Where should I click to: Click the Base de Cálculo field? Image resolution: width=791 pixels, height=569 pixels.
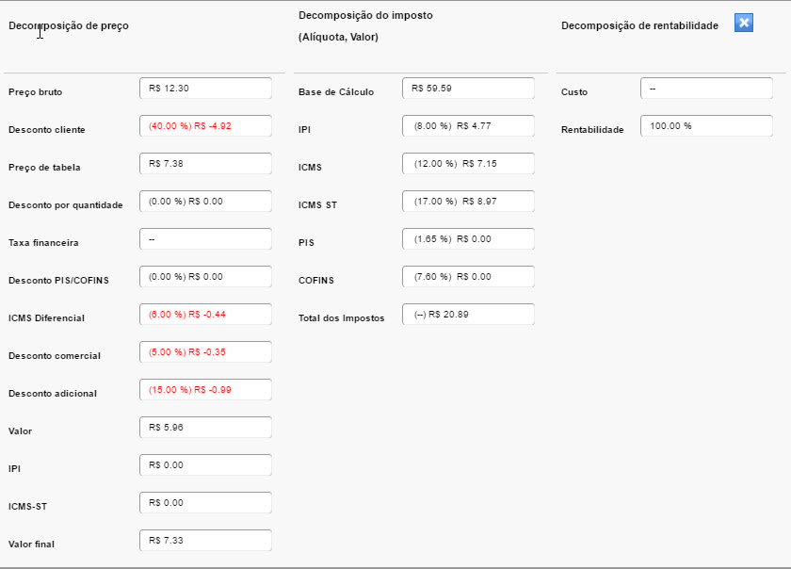469,89
